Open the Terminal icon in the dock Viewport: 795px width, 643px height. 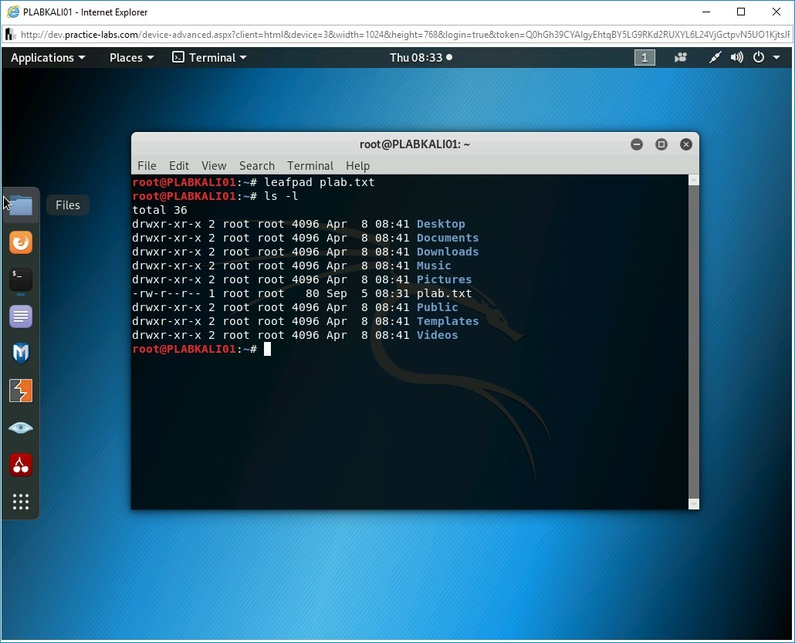(21, 279)
